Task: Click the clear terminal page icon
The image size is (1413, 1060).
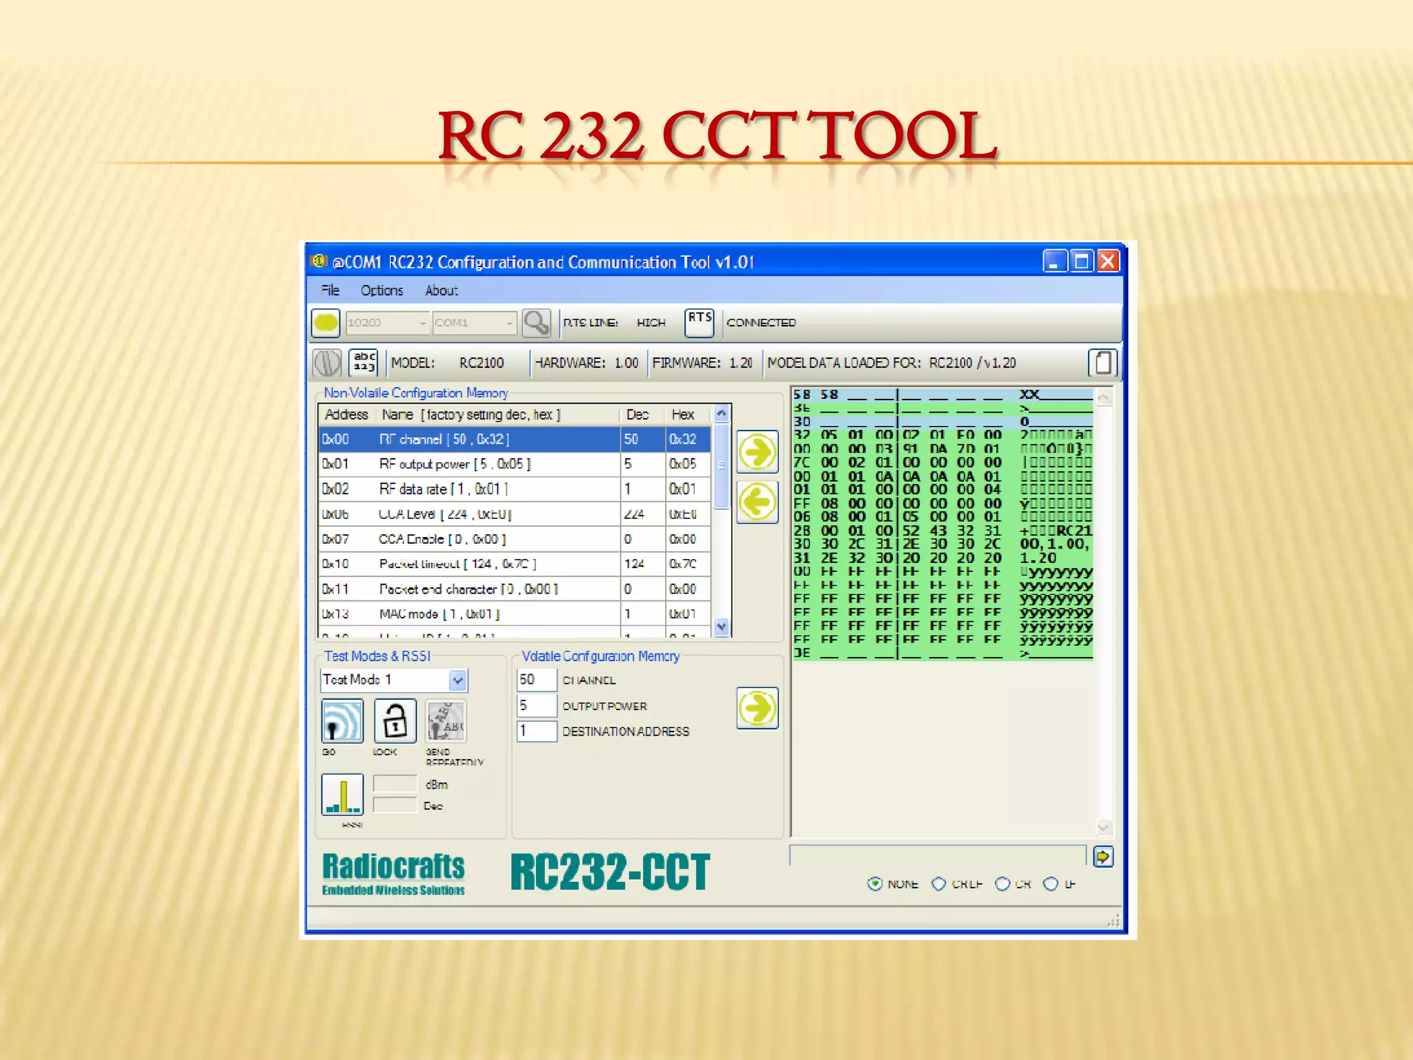Action: coord(1103,362)
